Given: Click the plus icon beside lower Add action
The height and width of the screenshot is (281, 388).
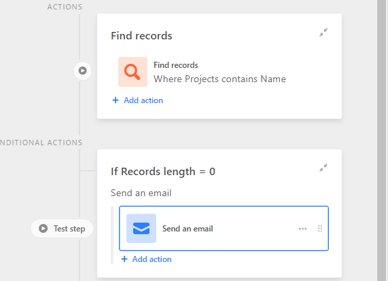Looking at the screenshot, I should pyautogui.click(x=124, y=259).
